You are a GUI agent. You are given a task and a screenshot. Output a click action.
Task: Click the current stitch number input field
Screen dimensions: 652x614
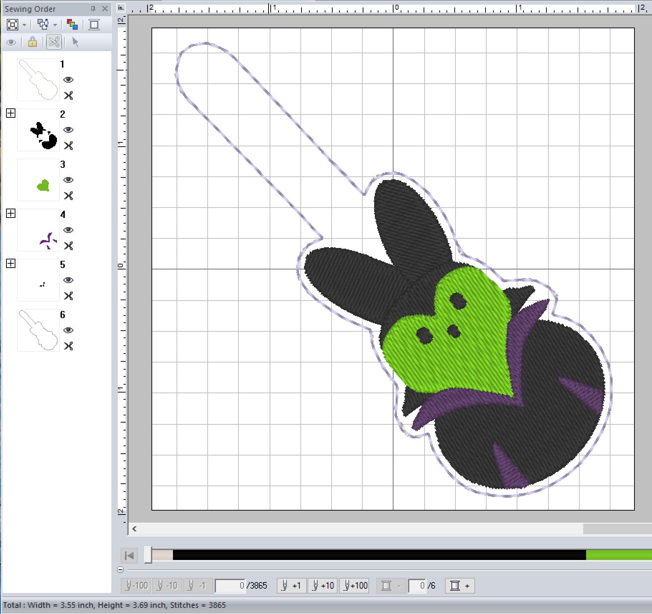click(x=230, y=586)
